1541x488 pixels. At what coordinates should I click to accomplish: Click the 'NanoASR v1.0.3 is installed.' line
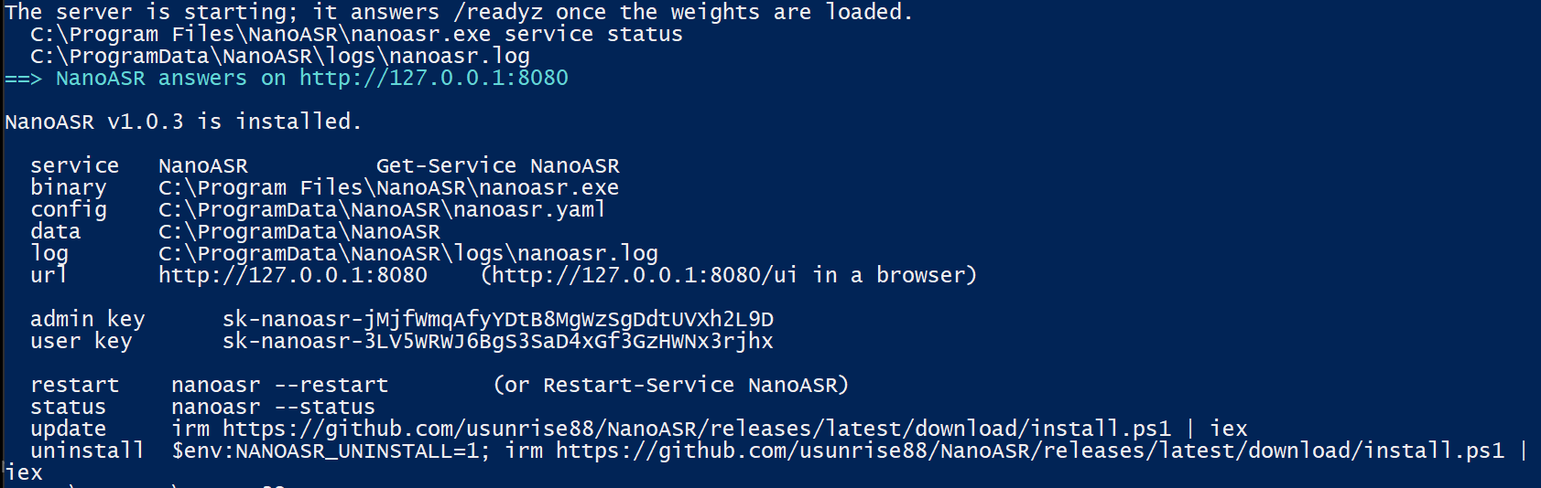click(x=184, y=122)
